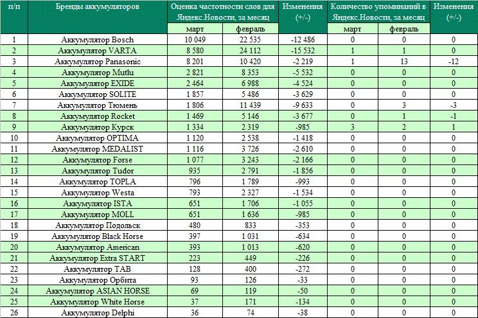Select the 'Аккумулятор Extra START' cell
This screenshot has height=318, width=478.
click(98, 258)
